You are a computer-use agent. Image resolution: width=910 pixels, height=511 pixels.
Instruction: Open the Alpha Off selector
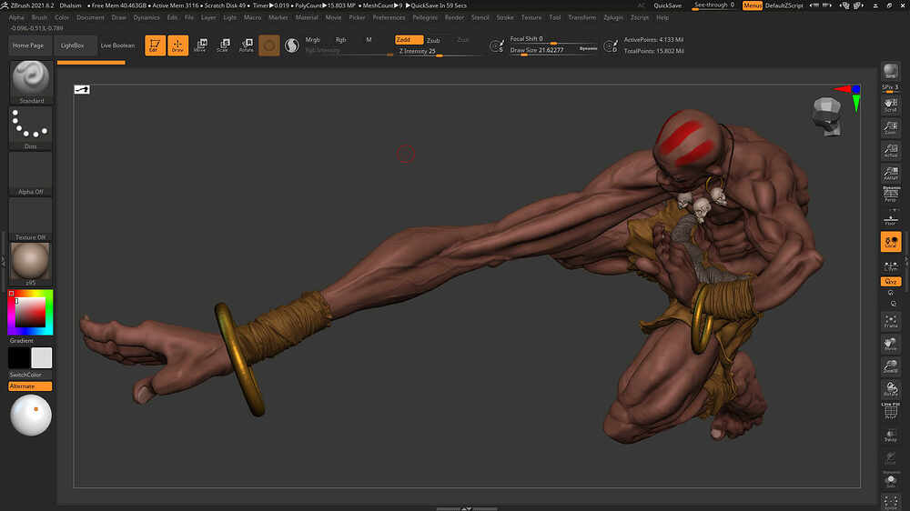click(x=31, y=174)
